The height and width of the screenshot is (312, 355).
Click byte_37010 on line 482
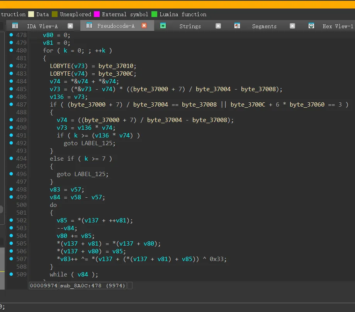(116, 66)
